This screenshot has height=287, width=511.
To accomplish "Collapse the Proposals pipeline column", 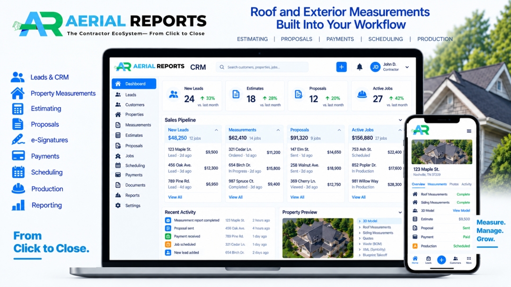I will tap(339, 130).
